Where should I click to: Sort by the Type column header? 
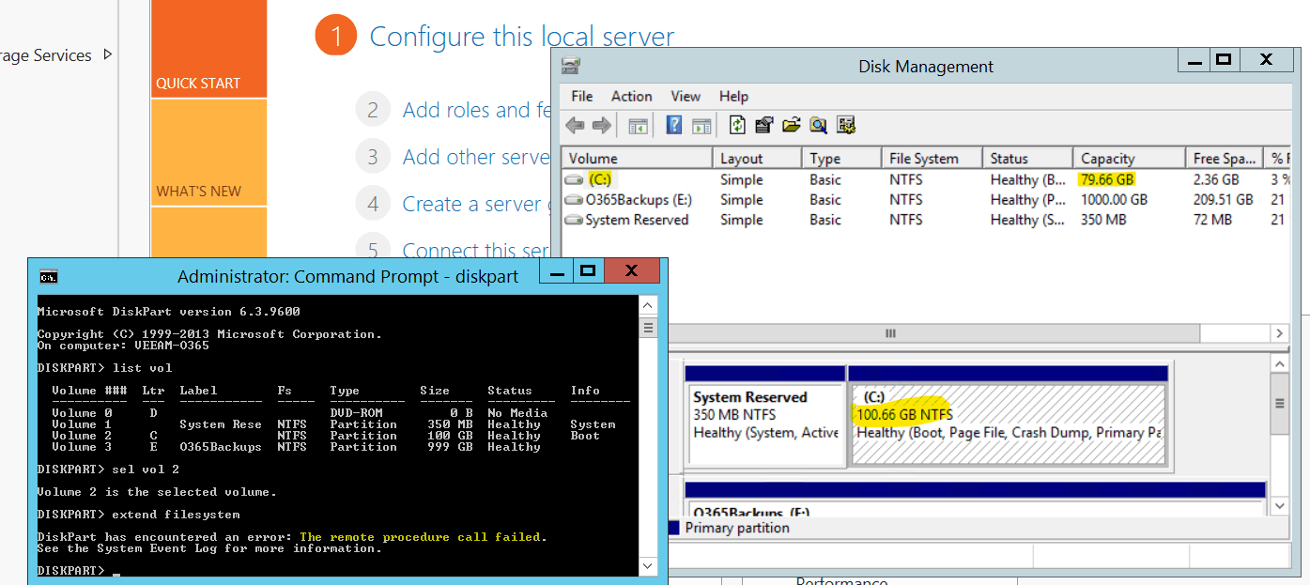(x=841, y=158)
